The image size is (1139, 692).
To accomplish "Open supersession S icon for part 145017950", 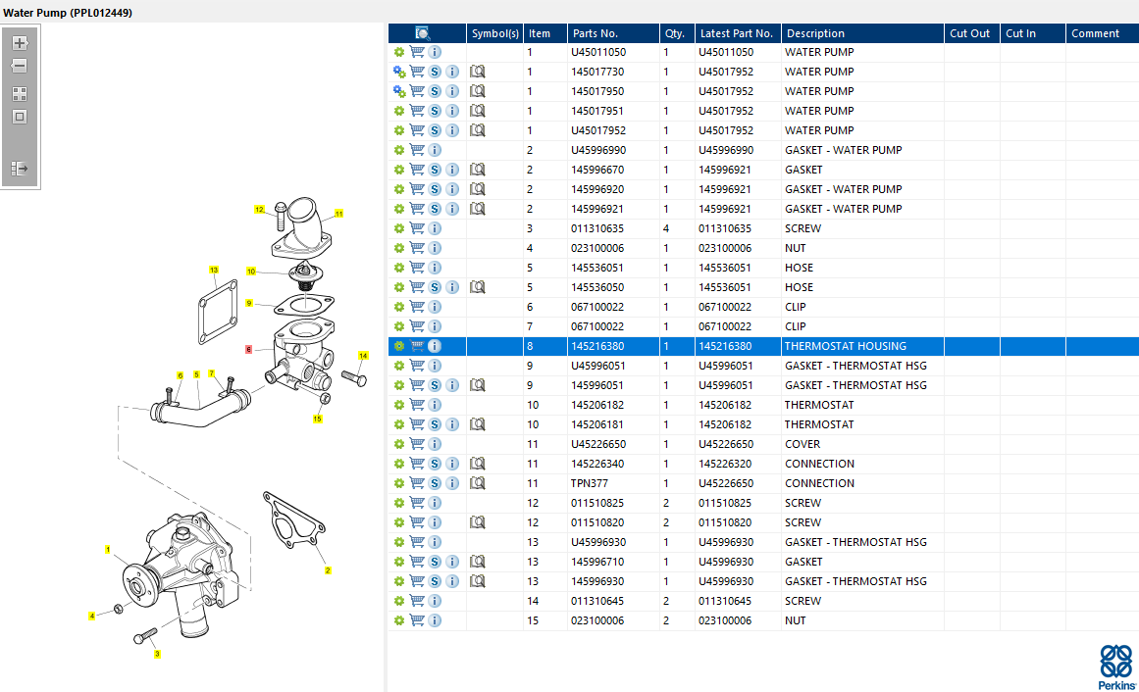I will [x=435, y=91].
